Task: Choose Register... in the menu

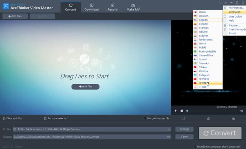Action: 235,25
